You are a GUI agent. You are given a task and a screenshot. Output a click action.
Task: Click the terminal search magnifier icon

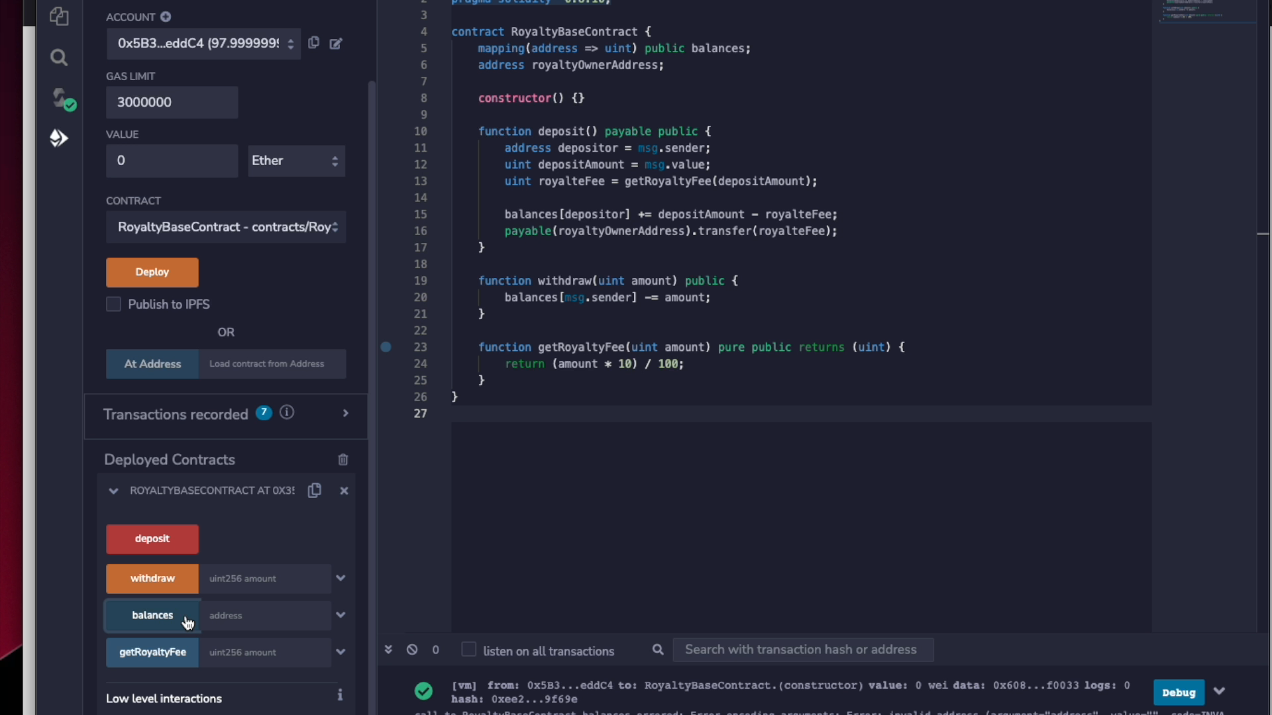658,649
